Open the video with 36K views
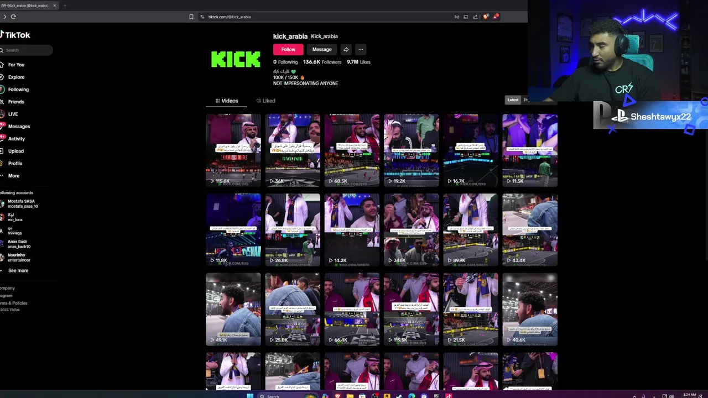This screenshot has height=398, width=708. pos(293,150)
